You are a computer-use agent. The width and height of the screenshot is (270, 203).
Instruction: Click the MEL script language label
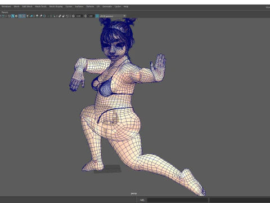pos(142,200)
